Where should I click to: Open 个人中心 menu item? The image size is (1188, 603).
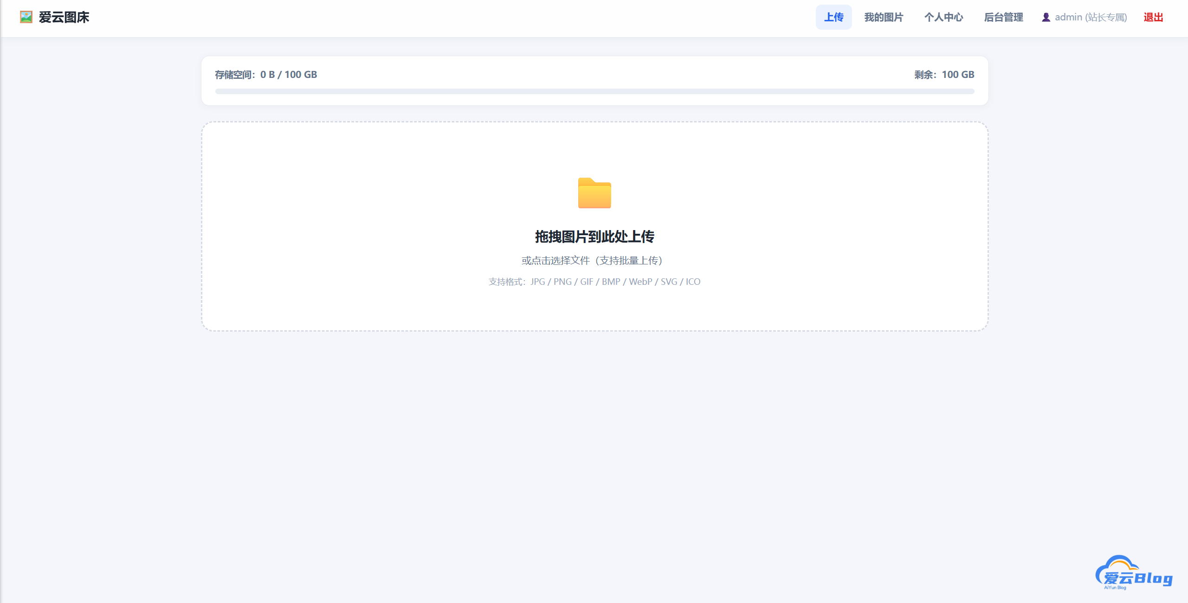pyautogui.click(x=943, y=17)
